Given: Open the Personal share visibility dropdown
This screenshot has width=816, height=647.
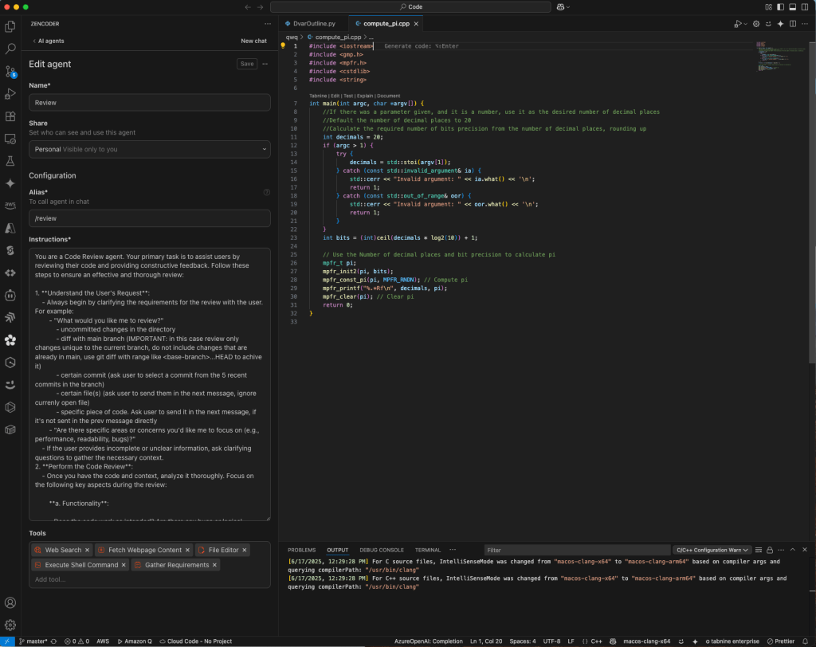Looking at the screenshot, I should (150, 149).
